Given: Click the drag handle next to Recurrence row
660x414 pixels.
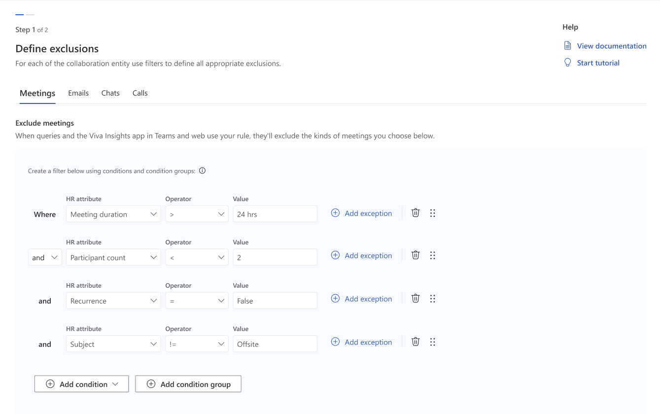Looking at the screenshot, I should (x=433, y=298).
